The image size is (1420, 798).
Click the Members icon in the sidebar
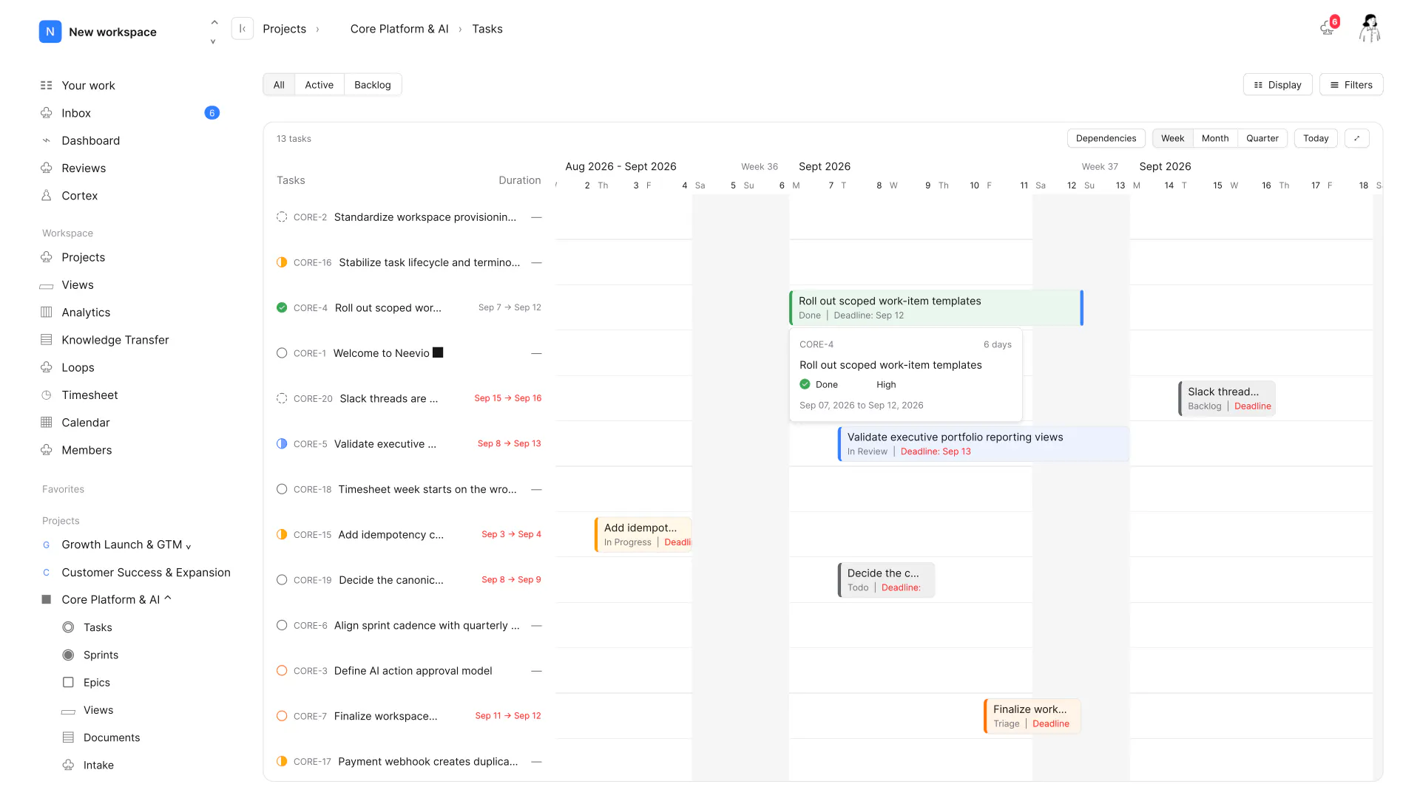pyautogui.click(x=47, y=450)
